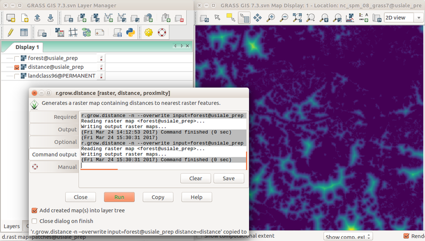The image size is (425, 241).
Task: Return to previous zoom icon
Action: click(324, 18)
